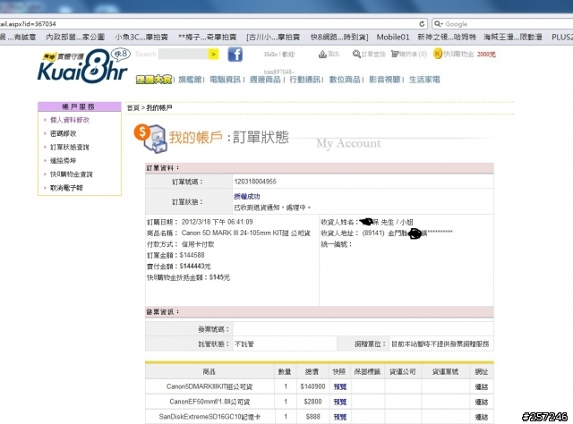Click 我的帳戶 breadcrumb link
The width and height of the screenshot is (573, 424).
pos(159,107)
